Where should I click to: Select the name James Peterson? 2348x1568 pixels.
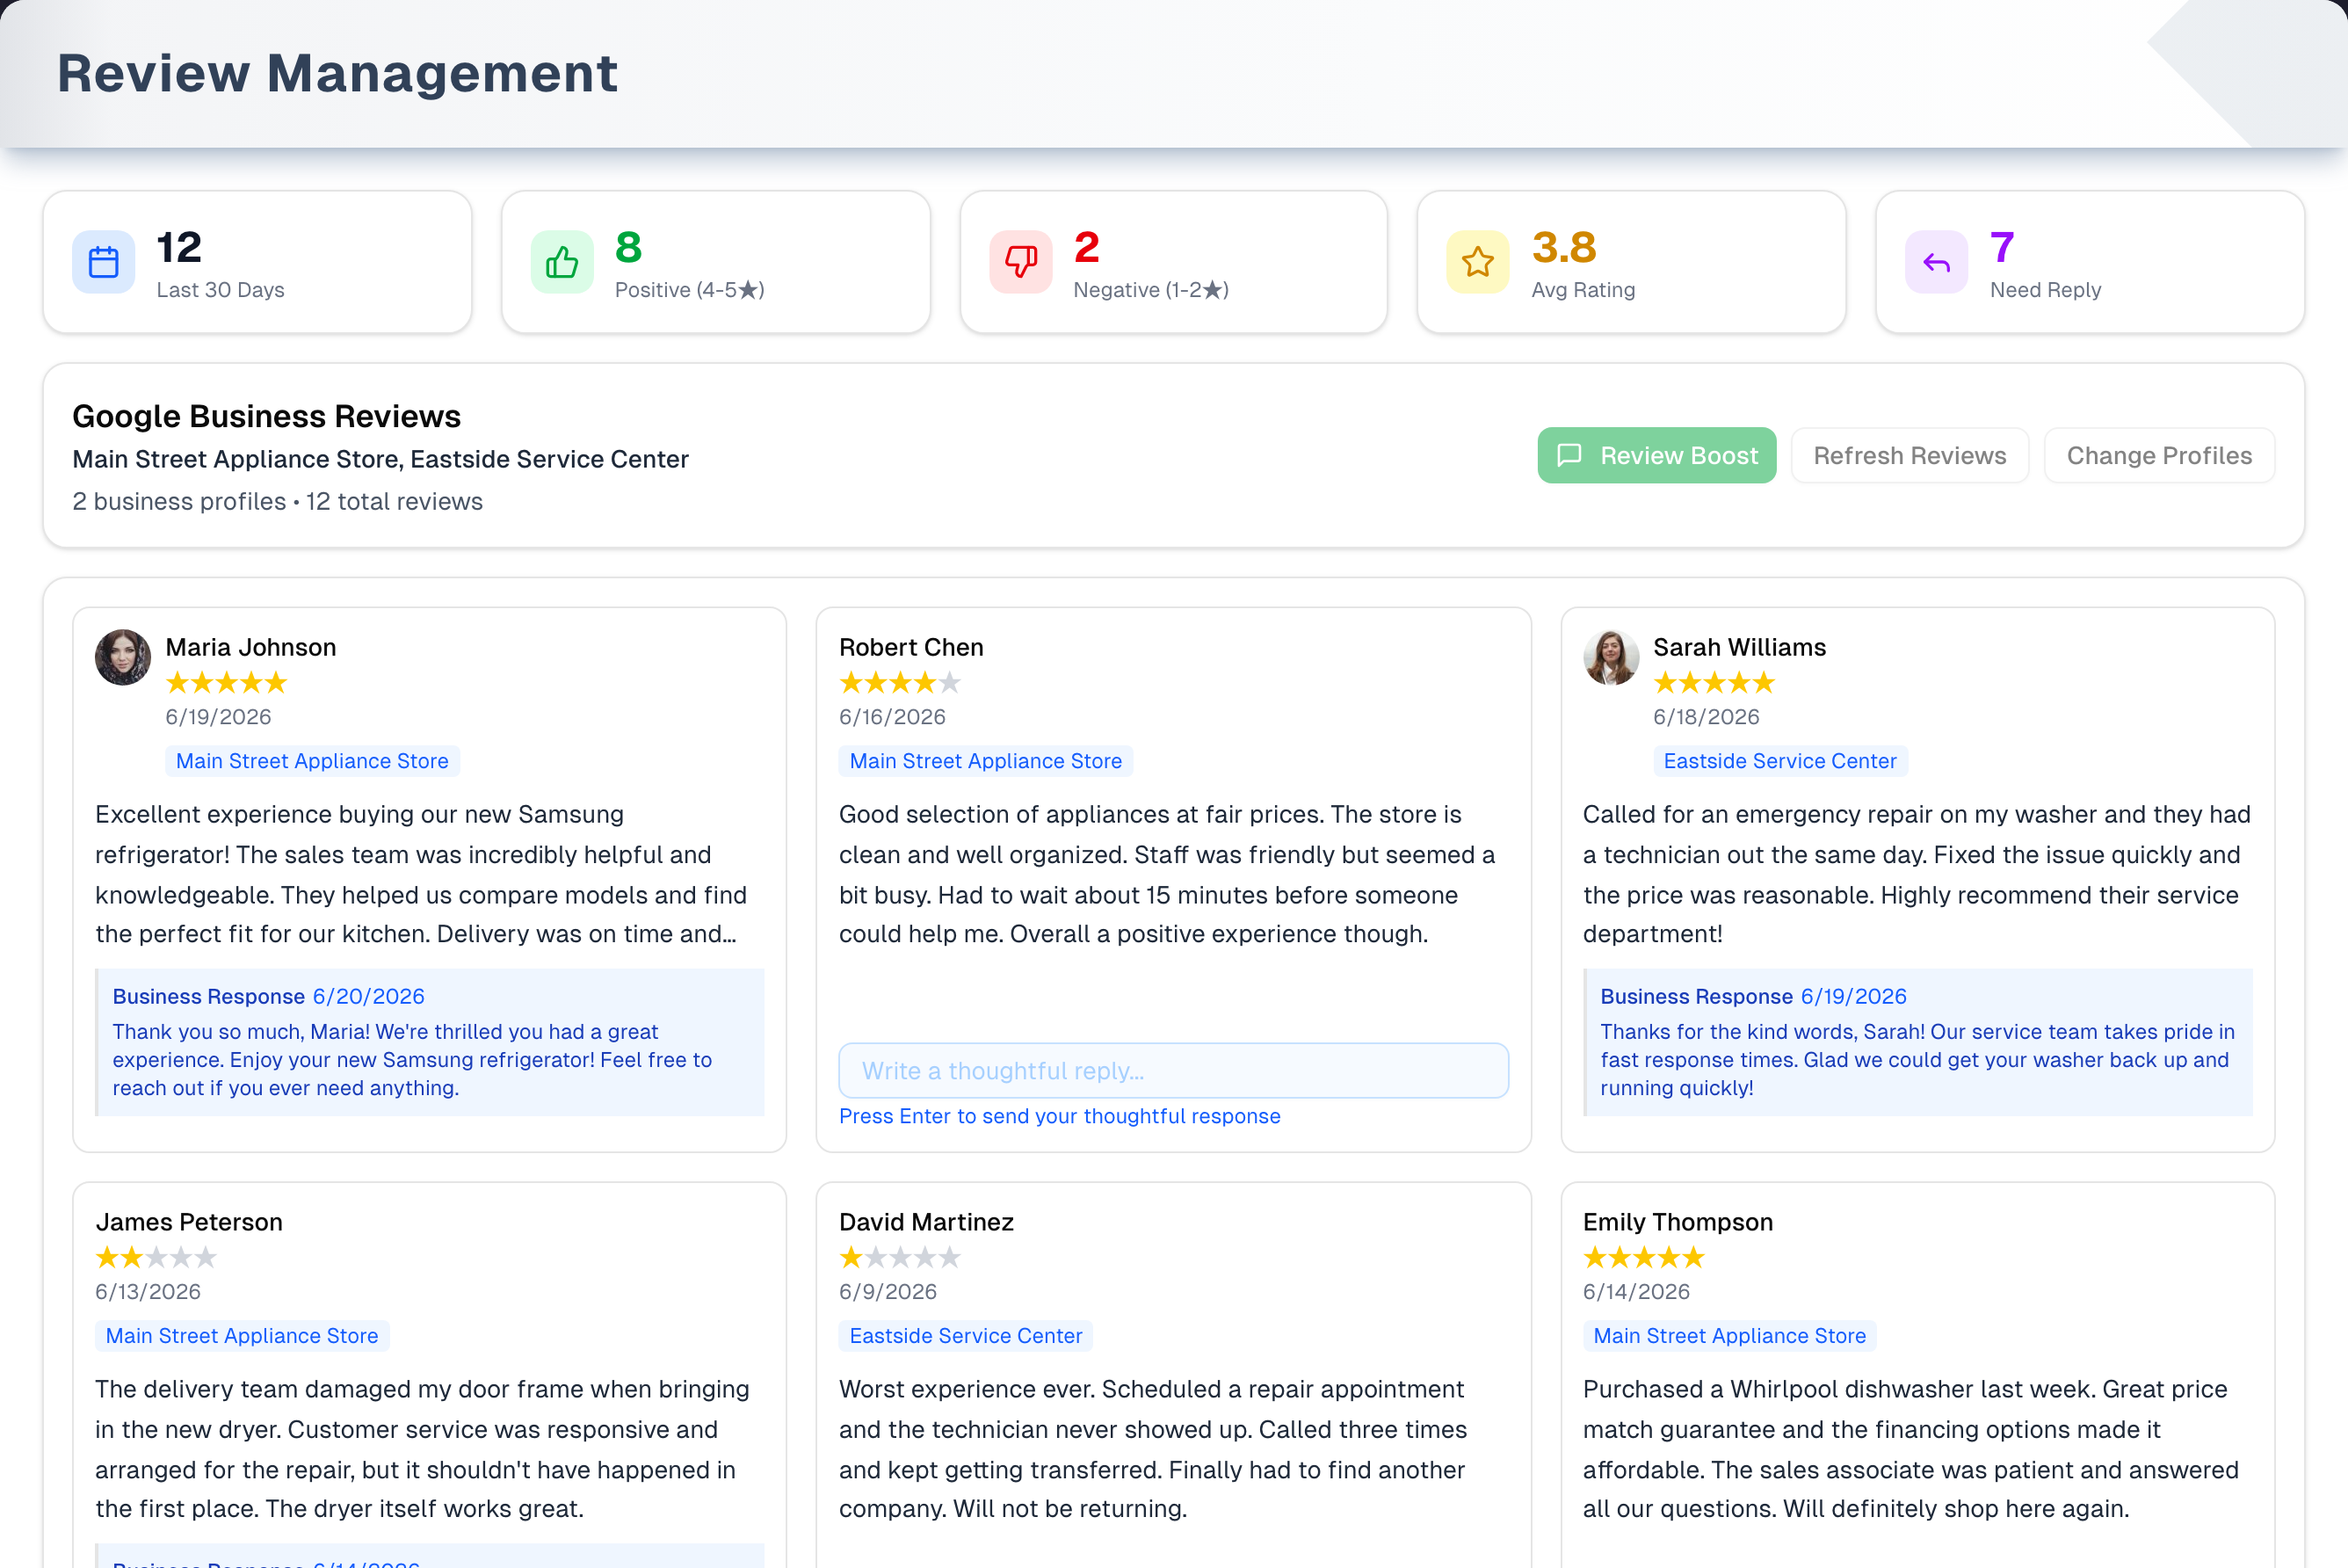[189, 1222]
